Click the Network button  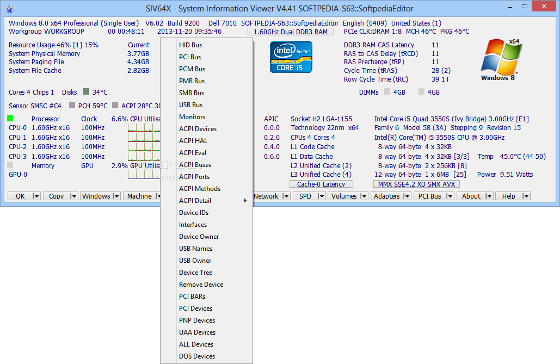point(266,196)
